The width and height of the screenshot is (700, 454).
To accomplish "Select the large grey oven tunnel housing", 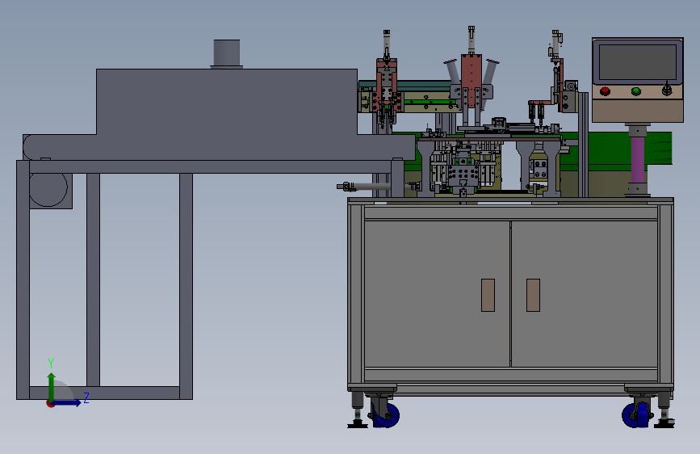I will tap(227, 102).
